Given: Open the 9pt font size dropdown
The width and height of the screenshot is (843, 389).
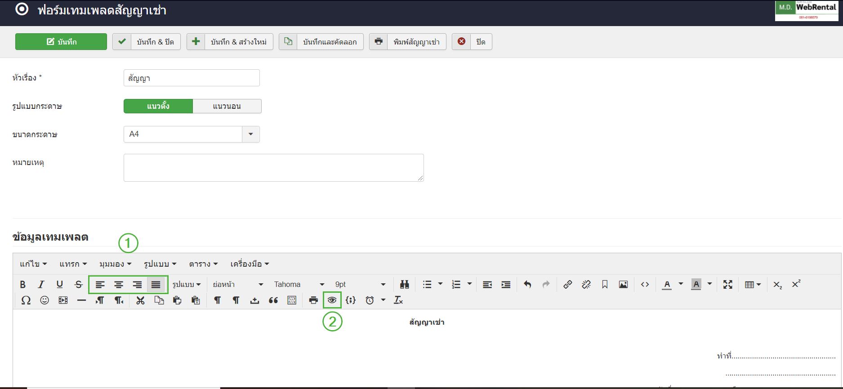Looking at the screenshot, I should [x=360, y=284].
